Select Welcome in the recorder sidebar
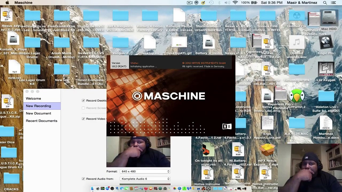 pyautogui.click(x=33, y=98)
